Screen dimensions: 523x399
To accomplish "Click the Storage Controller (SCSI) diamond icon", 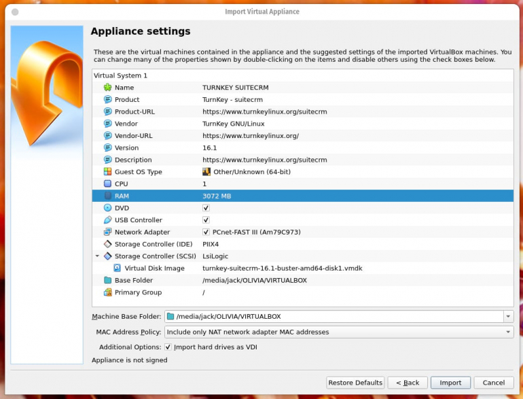I will pos(107,256).
